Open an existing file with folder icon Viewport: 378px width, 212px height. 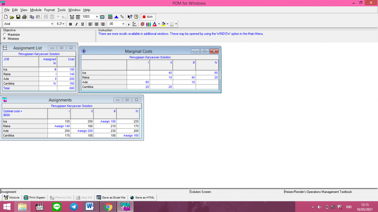12,17
